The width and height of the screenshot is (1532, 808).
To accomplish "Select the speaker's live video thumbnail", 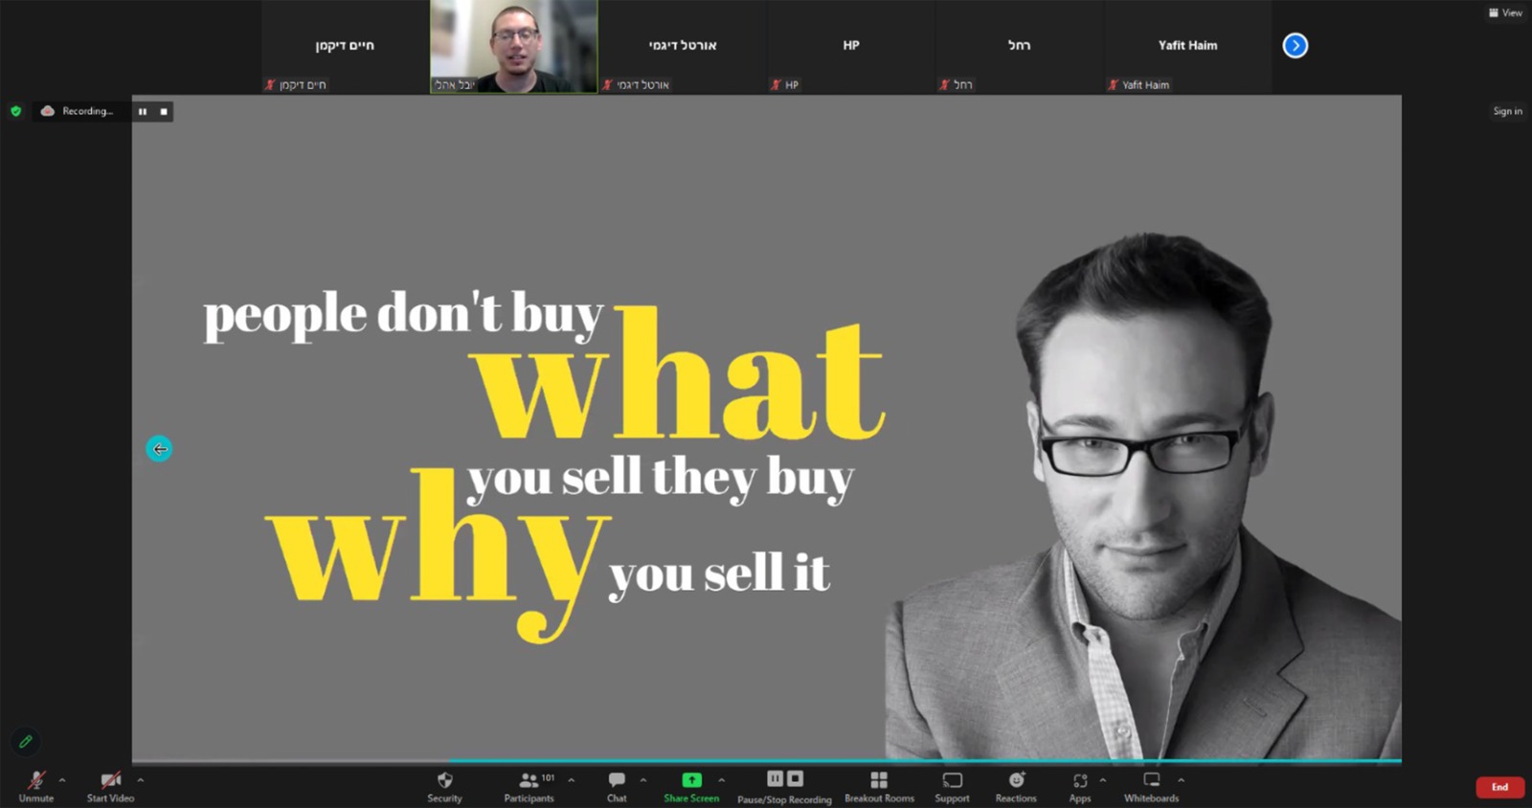I will pos(514,46).
